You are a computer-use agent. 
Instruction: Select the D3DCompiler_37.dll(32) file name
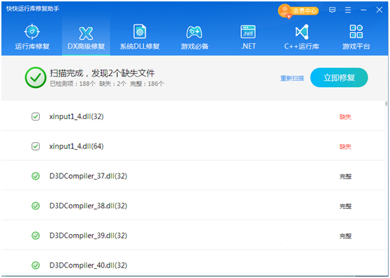coord(88,176)
